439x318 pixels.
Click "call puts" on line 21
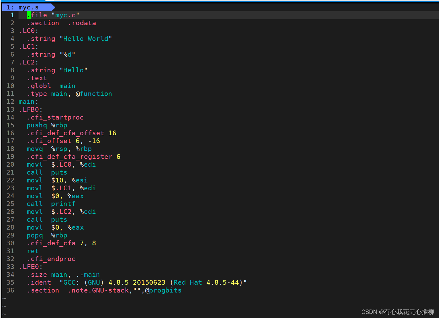[x=47, y=172]
